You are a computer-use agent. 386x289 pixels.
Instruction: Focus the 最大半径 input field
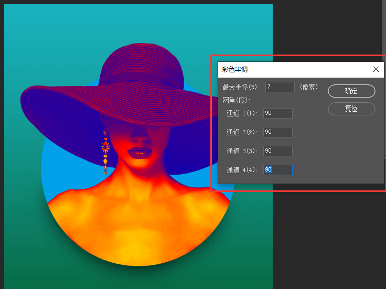[x=280, y=87]
